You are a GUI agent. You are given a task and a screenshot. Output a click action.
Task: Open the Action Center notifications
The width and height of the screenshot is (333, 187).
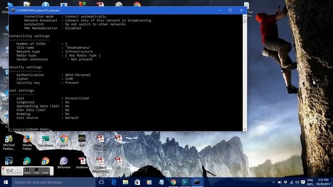303,182
